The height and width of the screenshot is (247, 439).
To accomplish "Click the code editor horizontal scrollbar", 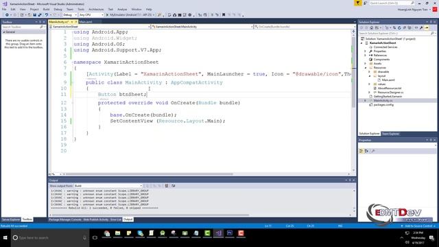I will click(x=150, y=174).
